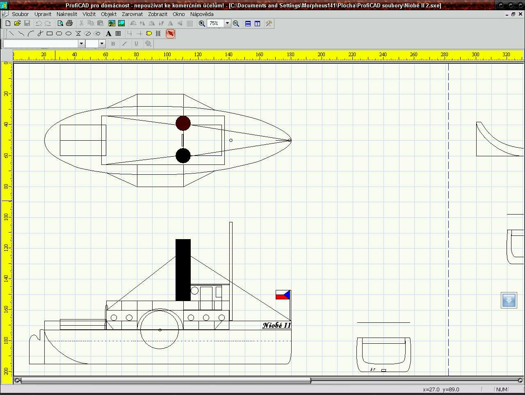Click the open file folder icon
525x395 pixels.
17,23
